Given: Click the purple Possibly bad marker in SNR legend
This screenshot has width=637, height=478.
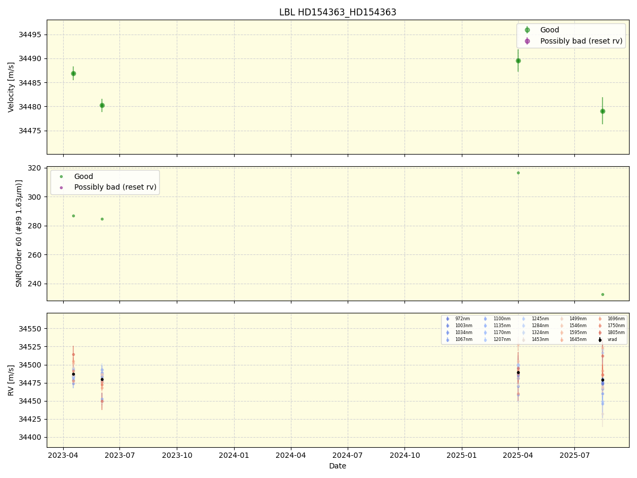Looking at the screenshot, I should tap(61, 187).
